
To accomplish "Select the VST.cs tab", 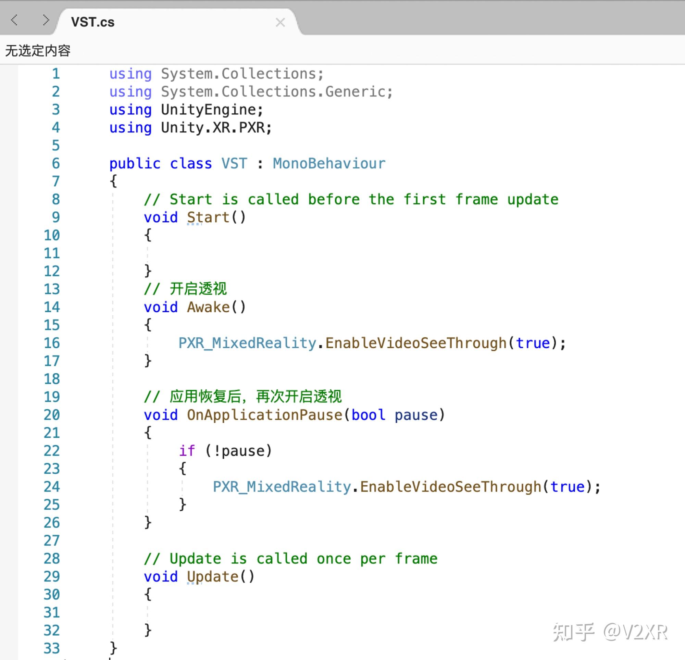I will (x=92, y=22).
